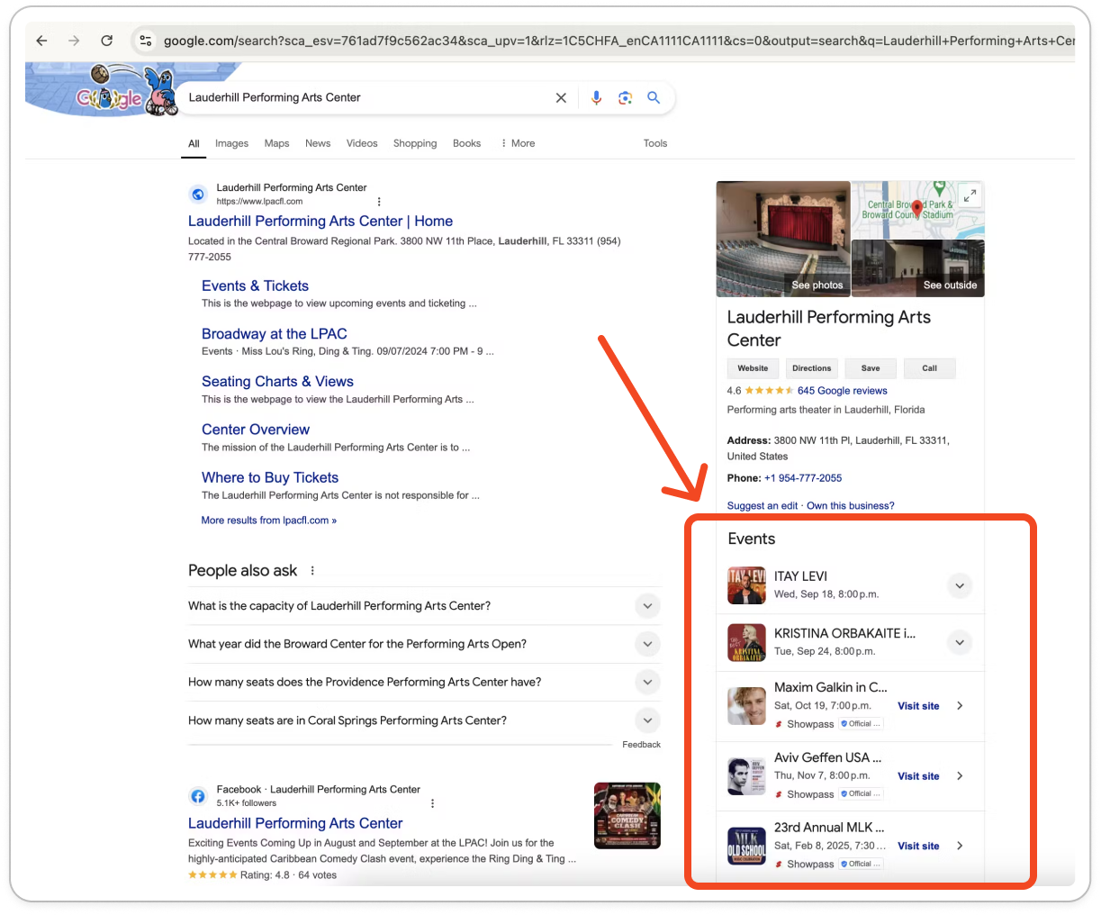The height and width of the screenshot is (915, 1101).
Task: Click the Directions button
Action: [x=812, y=368]
